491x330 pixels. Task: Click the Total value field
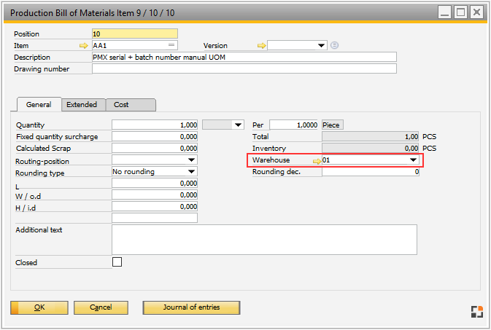tap(371, 136)
